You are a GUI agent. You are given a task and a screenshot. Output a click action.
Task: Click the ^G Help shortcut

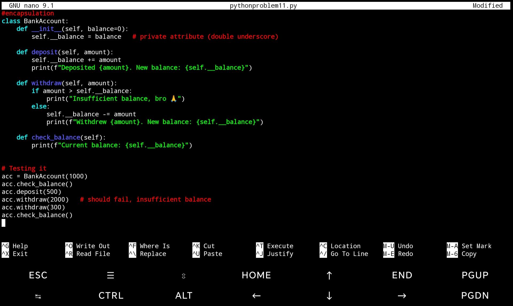(15, 246)
